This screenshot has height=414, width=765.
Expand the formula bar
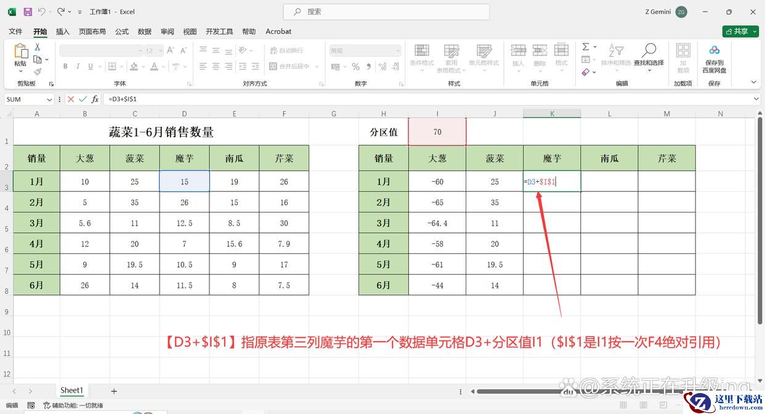756,99
